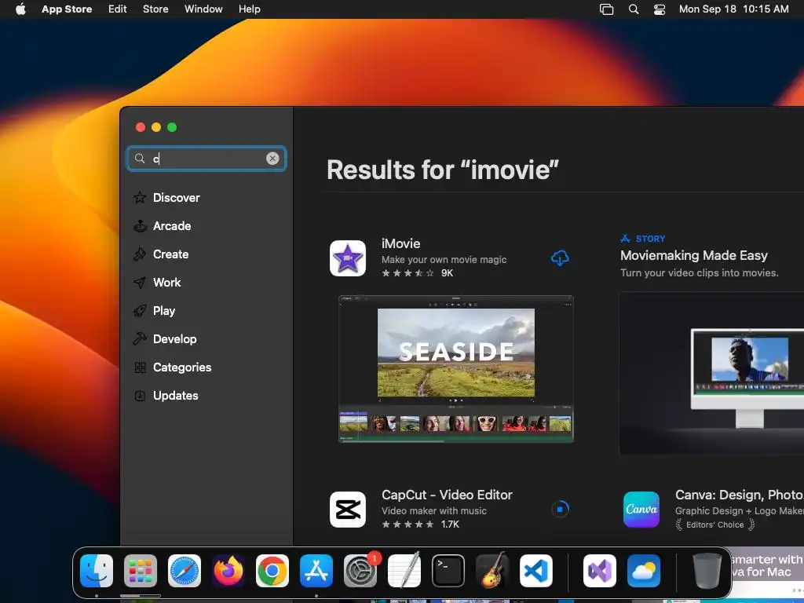
Task: Open Finder from the Dock
Action: coord(97,571)
